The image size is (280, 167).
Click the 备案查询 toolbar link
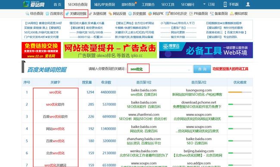tap(221, 14)
